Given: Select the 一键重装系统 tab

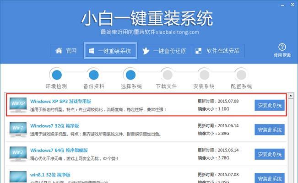Looking at the screenshot, I should point(110,51).
